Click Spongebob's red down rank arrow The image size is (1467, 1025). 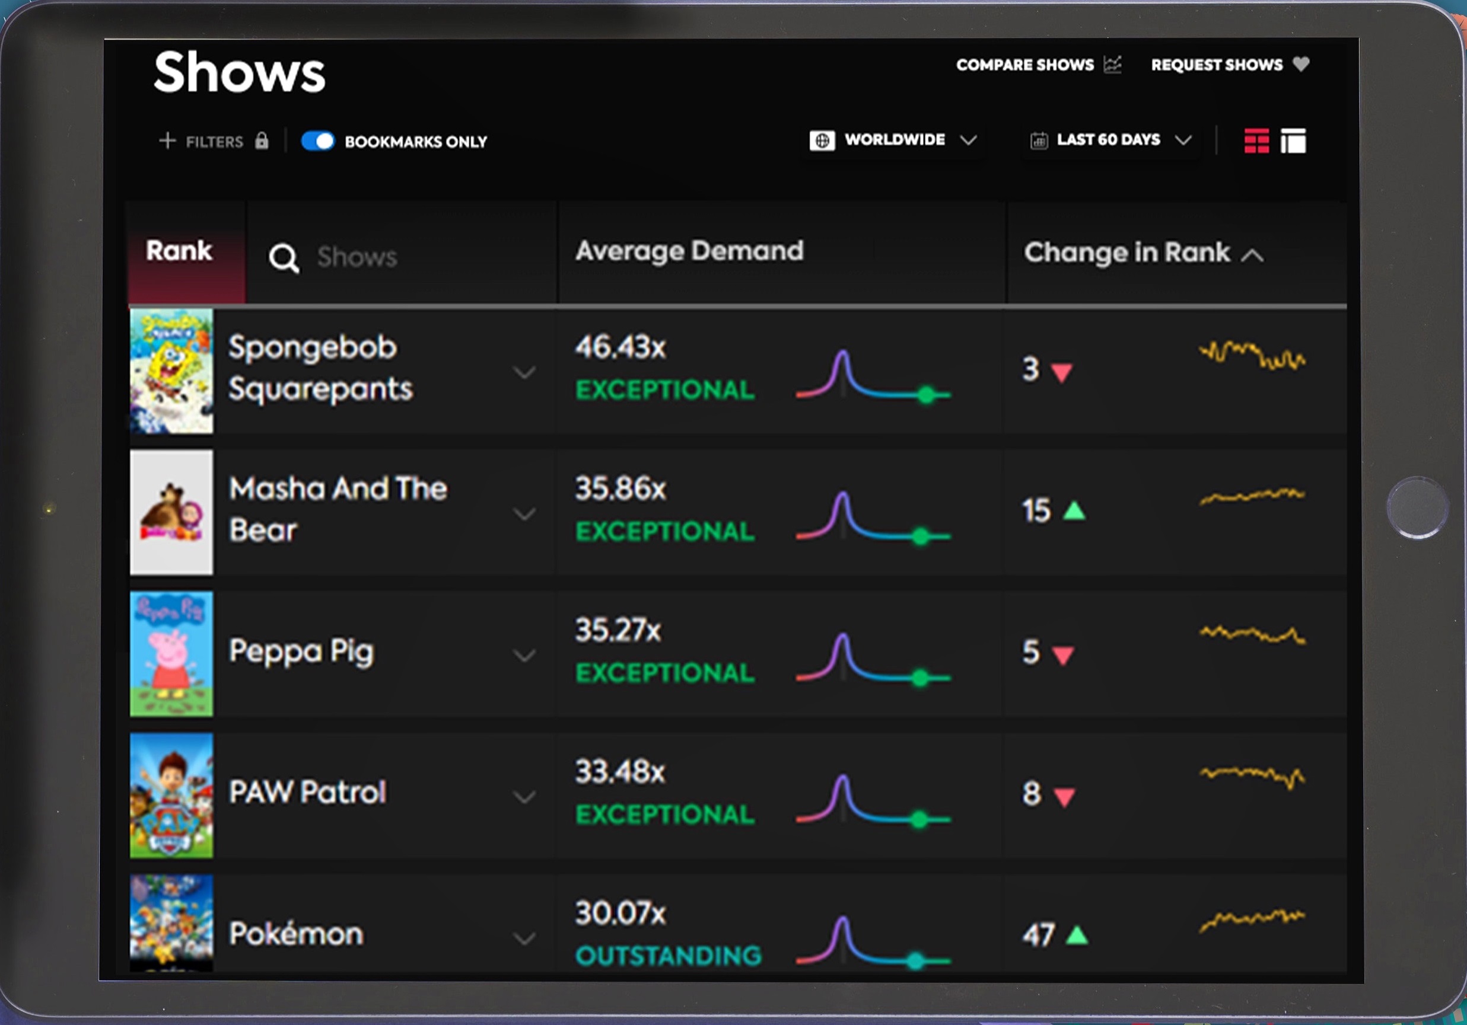[1061, 372]
